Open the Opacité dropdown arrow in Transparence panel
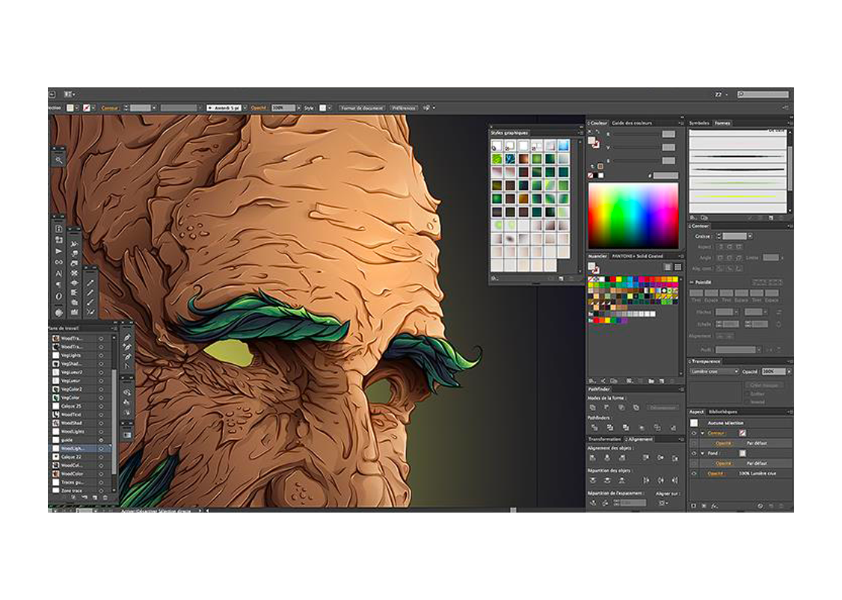This screenshot has height=600, width=842. (x=789, y=371)
